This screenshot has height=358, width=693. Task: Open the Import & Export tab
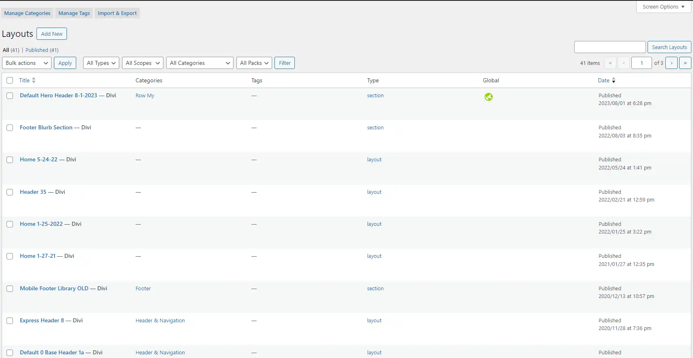pos(117,13)
